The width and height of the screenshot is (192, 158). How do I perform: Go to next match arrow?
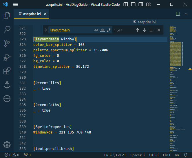(145, 30)
